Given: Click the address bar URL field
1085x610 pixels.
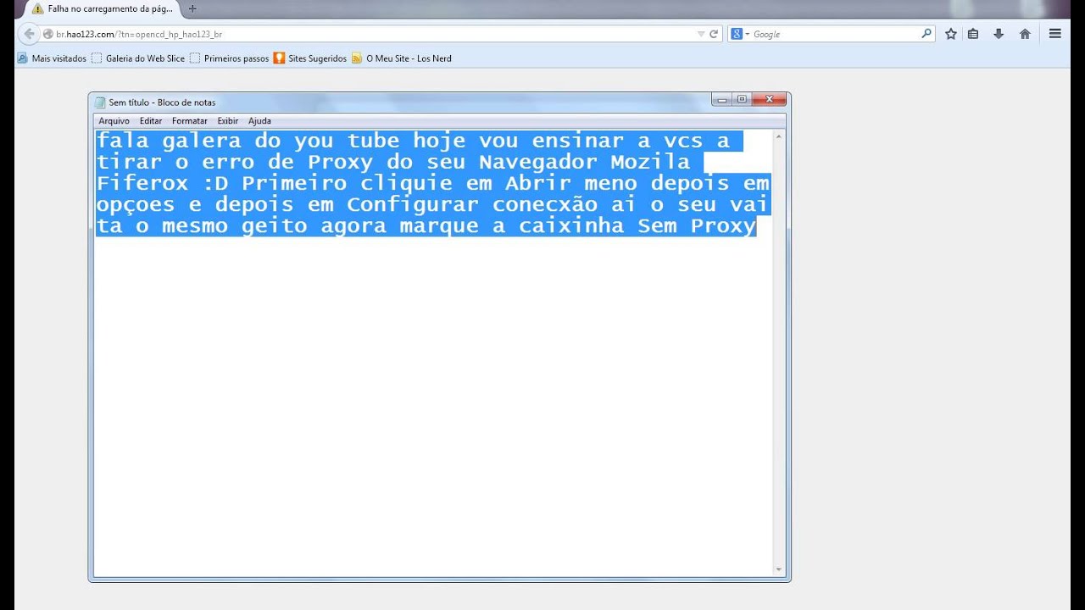Looking at the screenshot, I should 373,34.
